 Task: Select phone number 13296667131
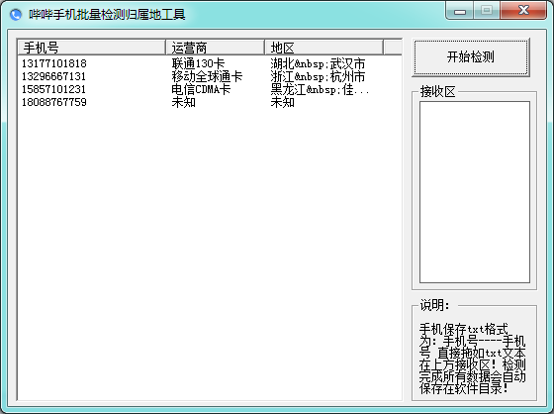click(54, 76)
